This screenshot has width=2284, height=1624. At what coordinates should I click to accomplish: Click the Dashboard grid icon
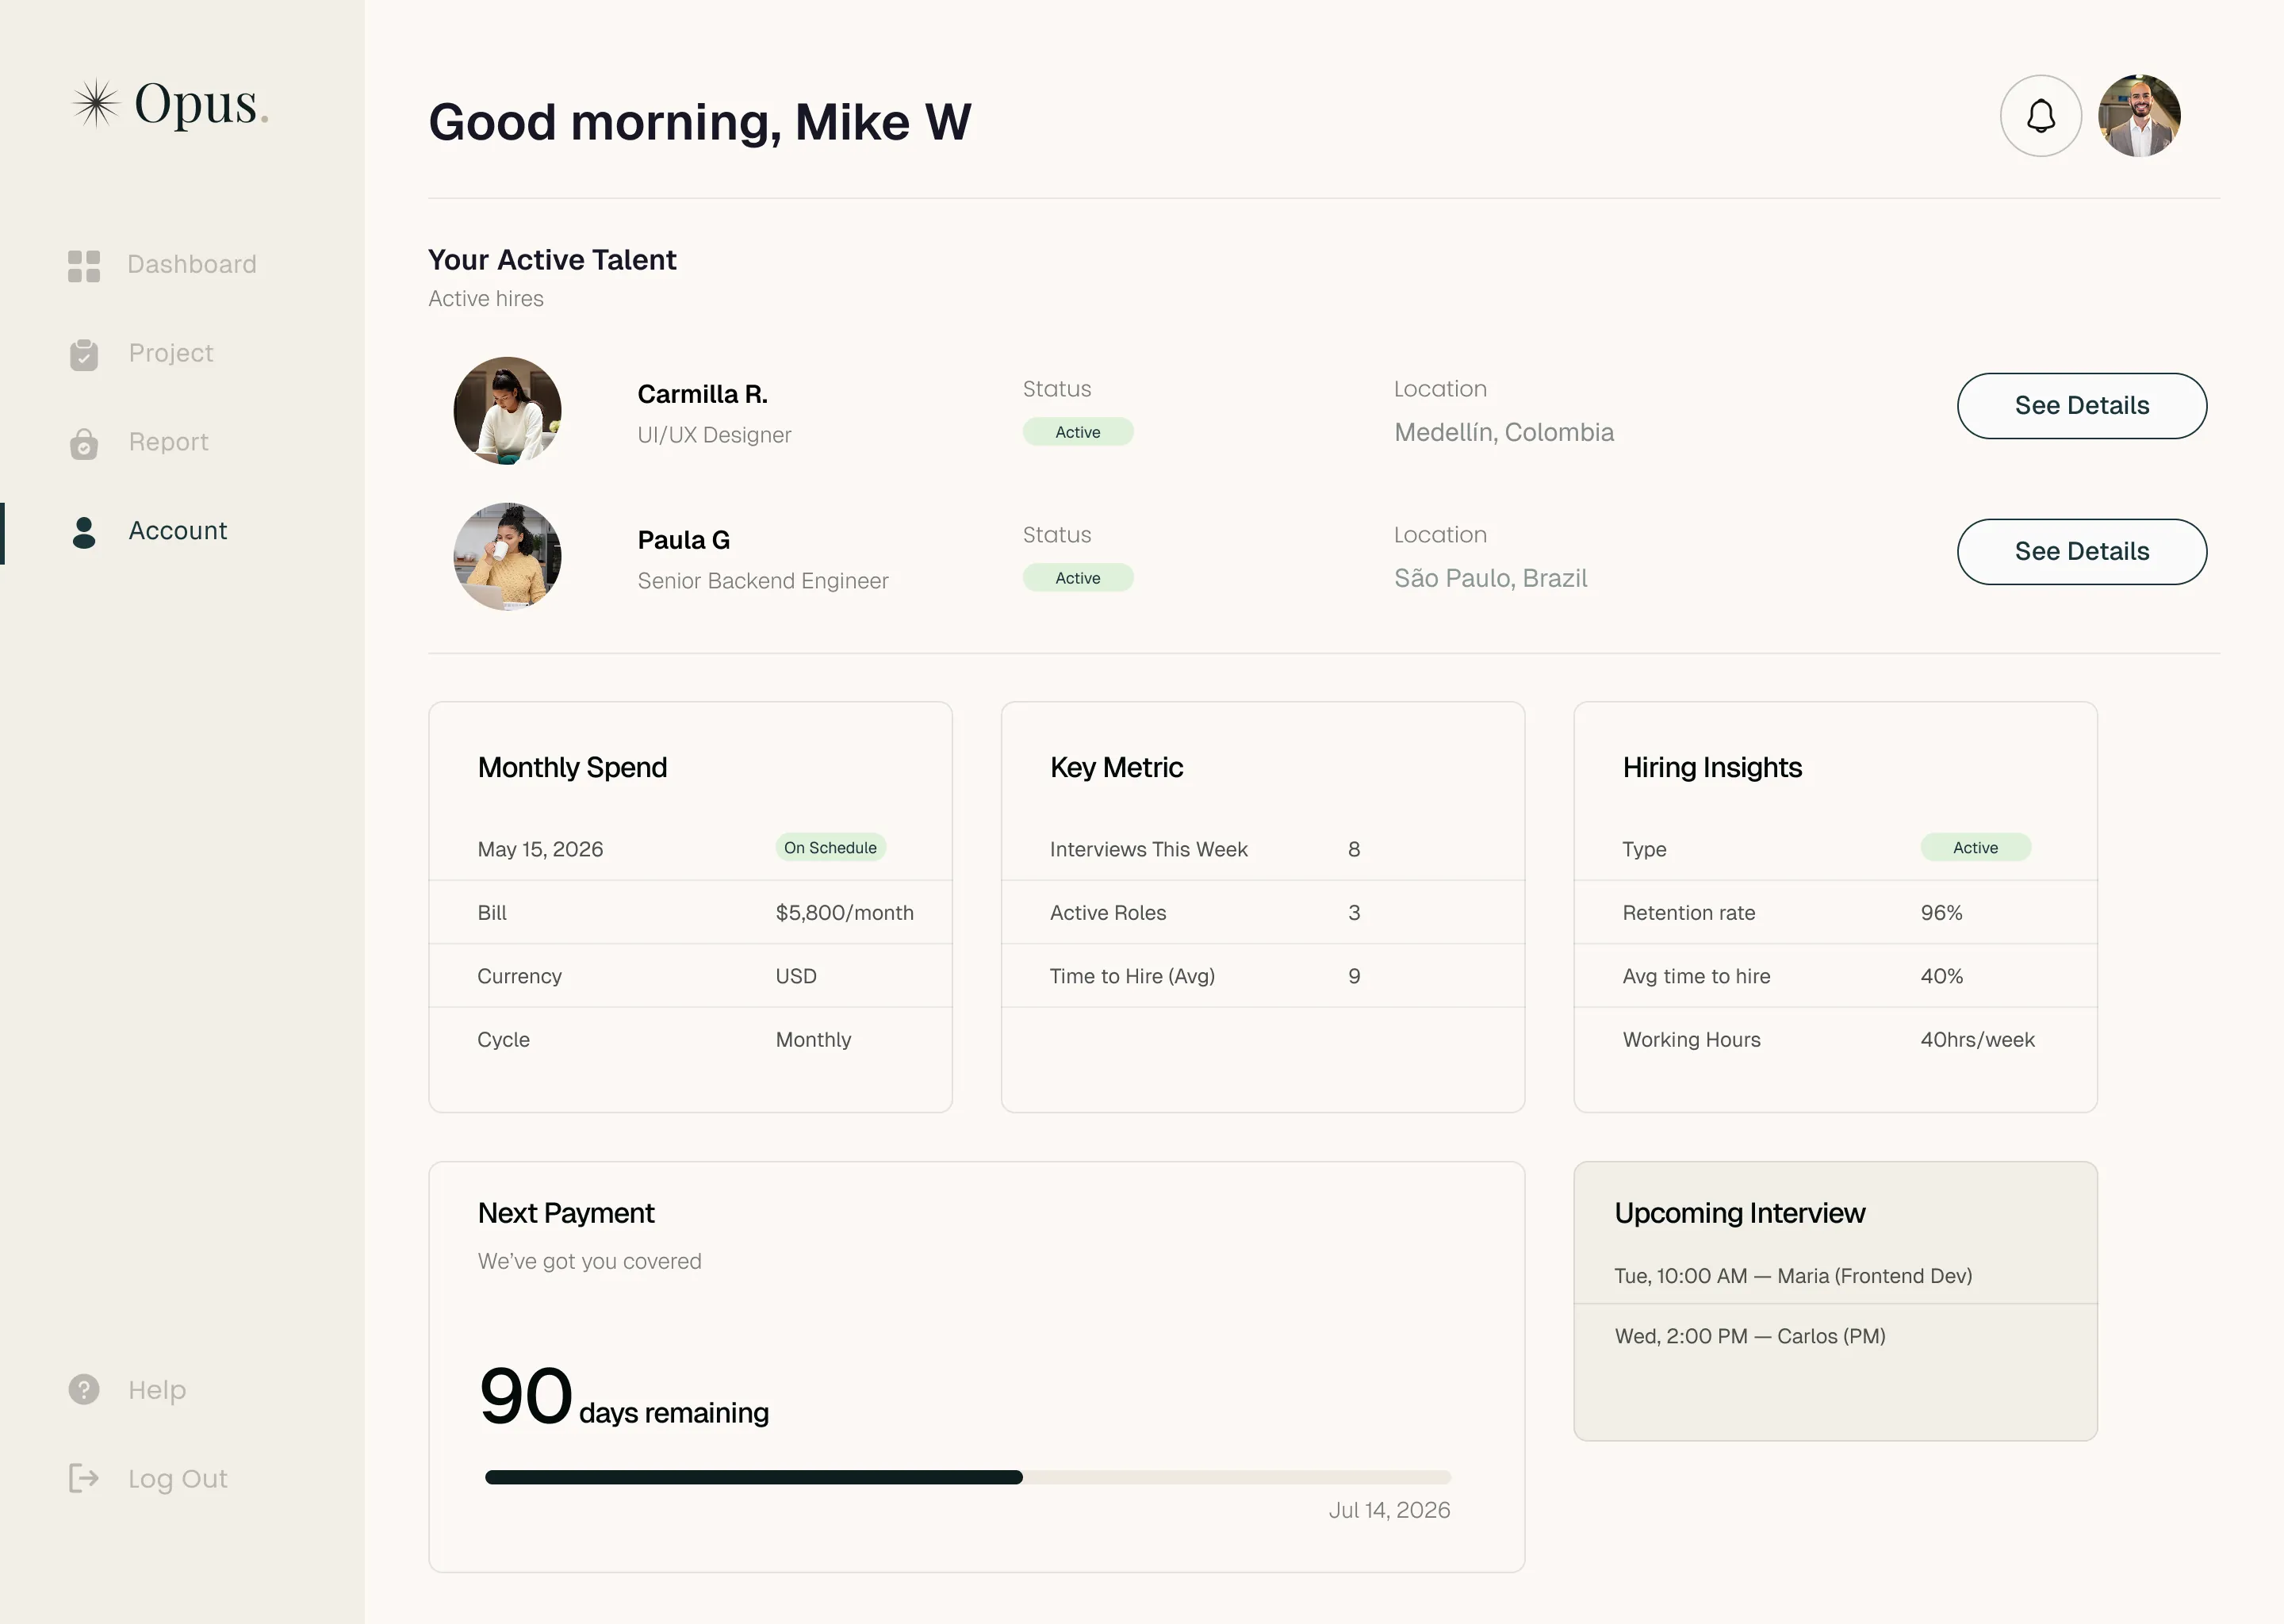pos(84,266)
